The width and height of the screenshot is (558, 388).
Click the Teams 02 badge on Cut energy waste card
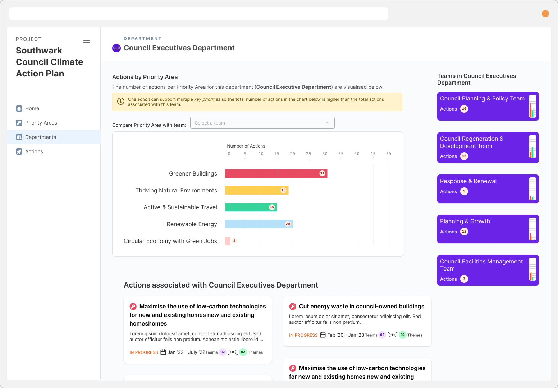coord(382,335)
